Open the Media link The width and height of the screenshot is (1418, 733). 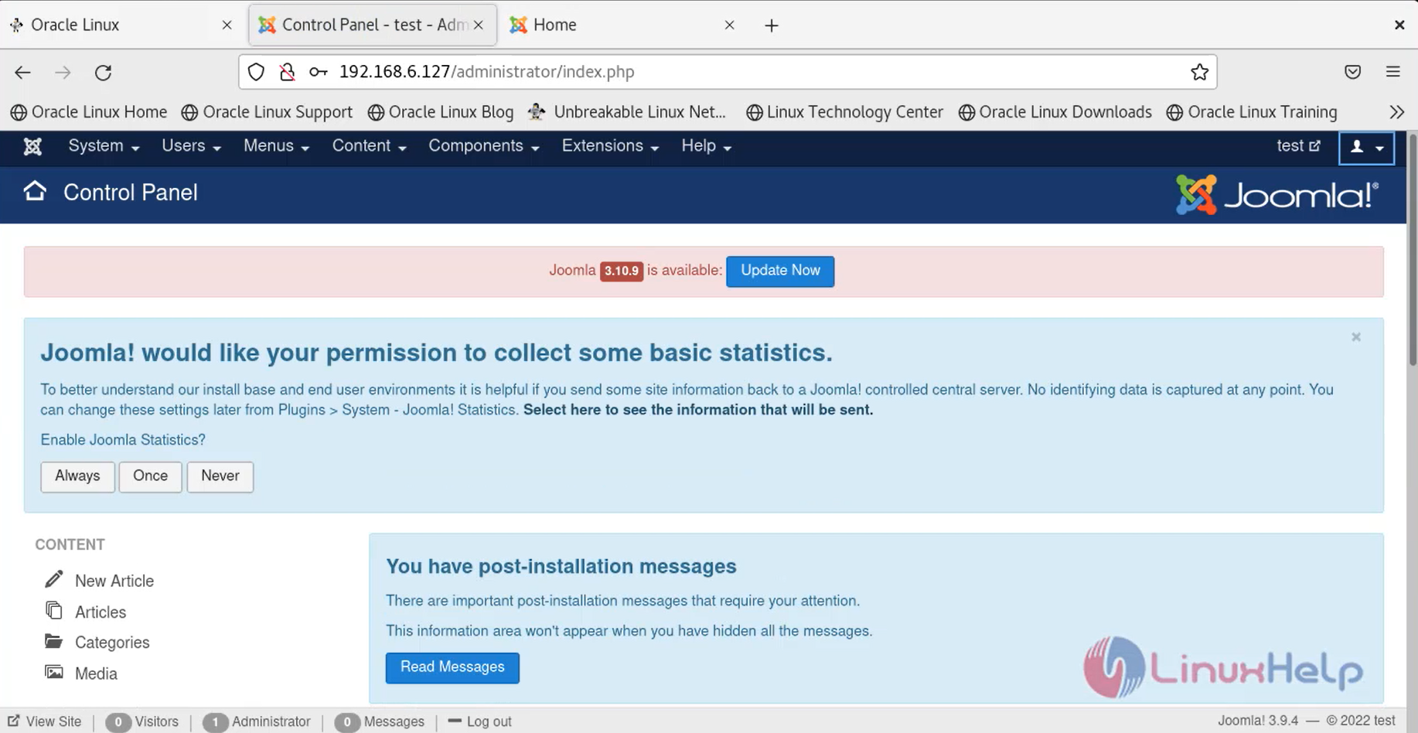click(x=96, y=673)
